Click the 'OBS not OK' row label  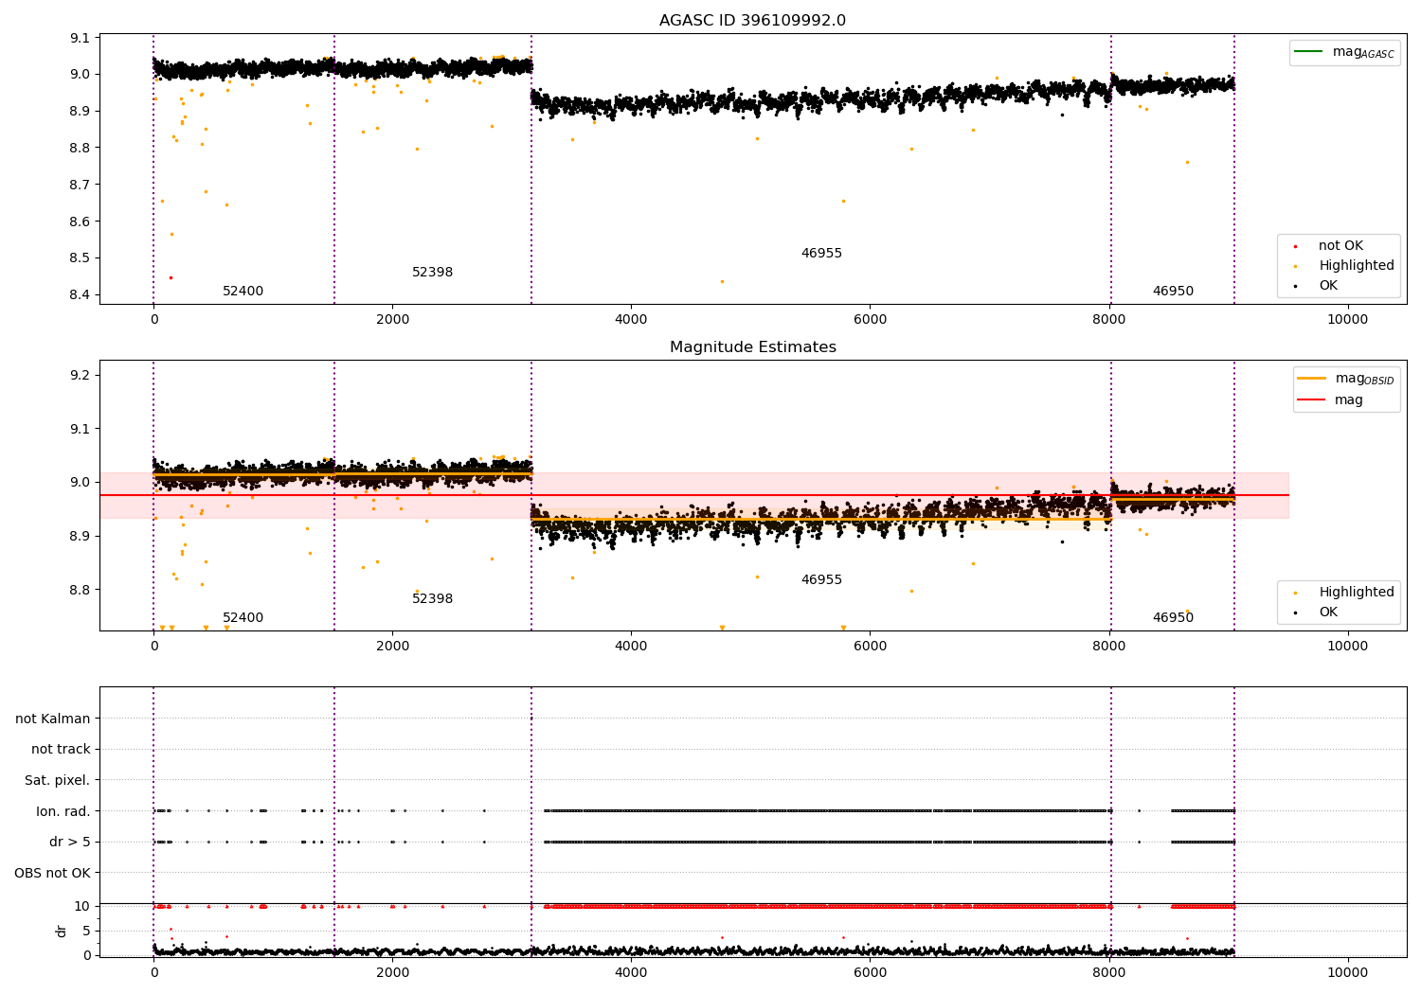point(53,873)
